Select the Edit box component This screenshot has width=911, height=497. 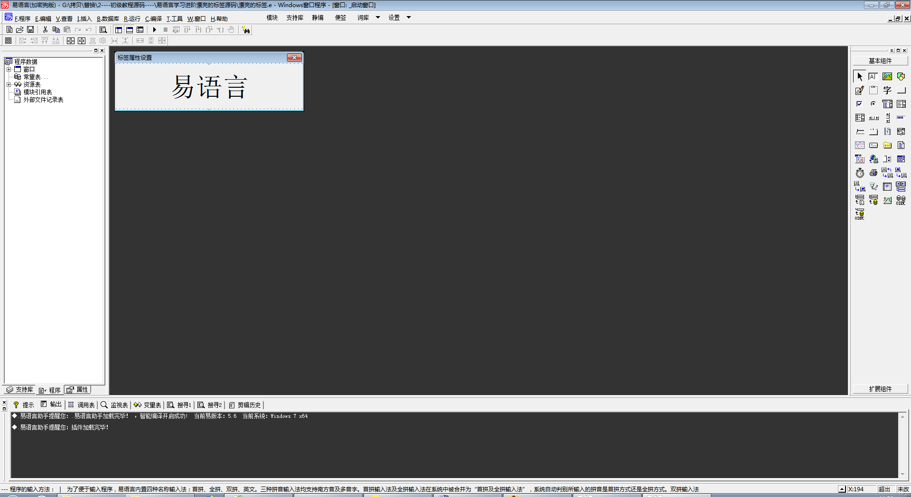pyautogui.click(x=874, y=76)
